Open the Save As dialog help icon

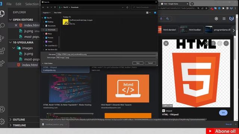pos(155,13)
